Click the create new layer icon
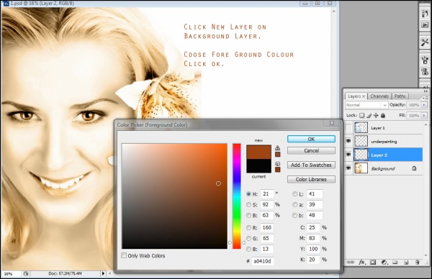 click(406, 262)
